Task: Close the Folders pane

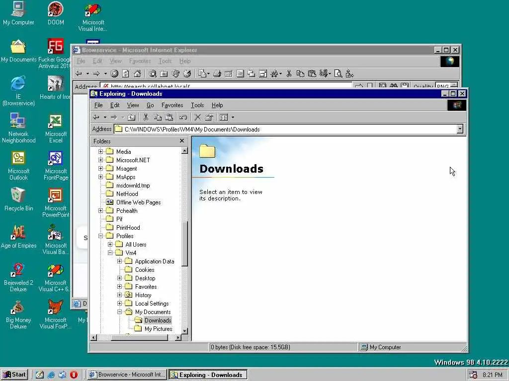Action: tap(182, 141)
